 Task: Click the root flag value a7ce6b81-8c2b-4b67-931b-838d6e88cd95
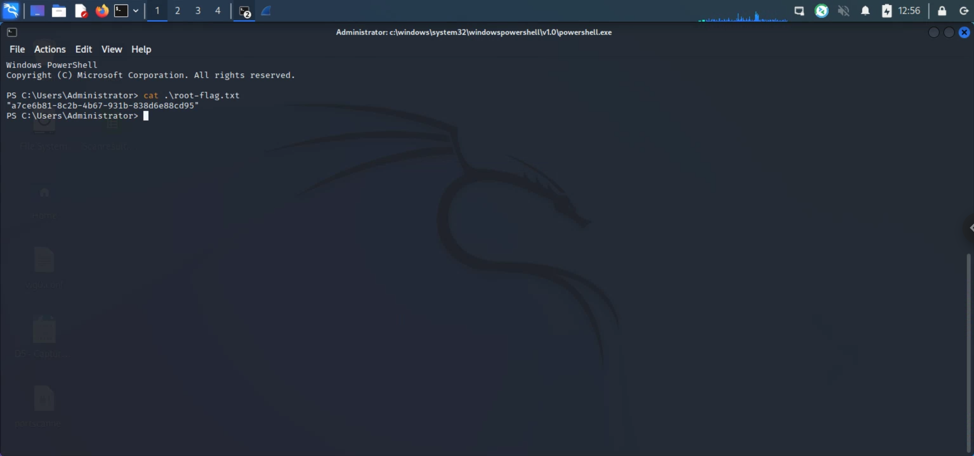click(x=103, y=106)
